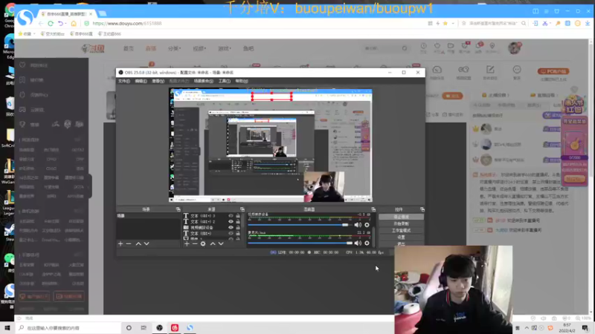Lock the 文本 (GDI+) 3 source
Image resolution: width=595 pixels, height=334 pixels.
coord(238,216)
